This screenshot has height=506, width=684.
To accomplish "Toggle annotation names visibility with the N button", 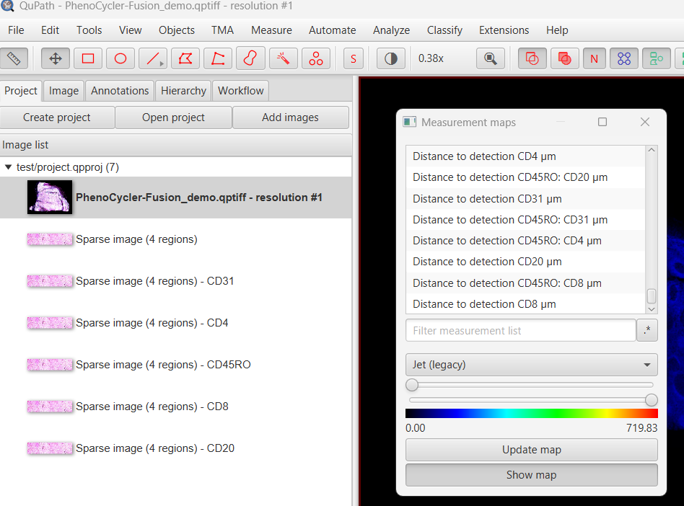I will (595, 58).
